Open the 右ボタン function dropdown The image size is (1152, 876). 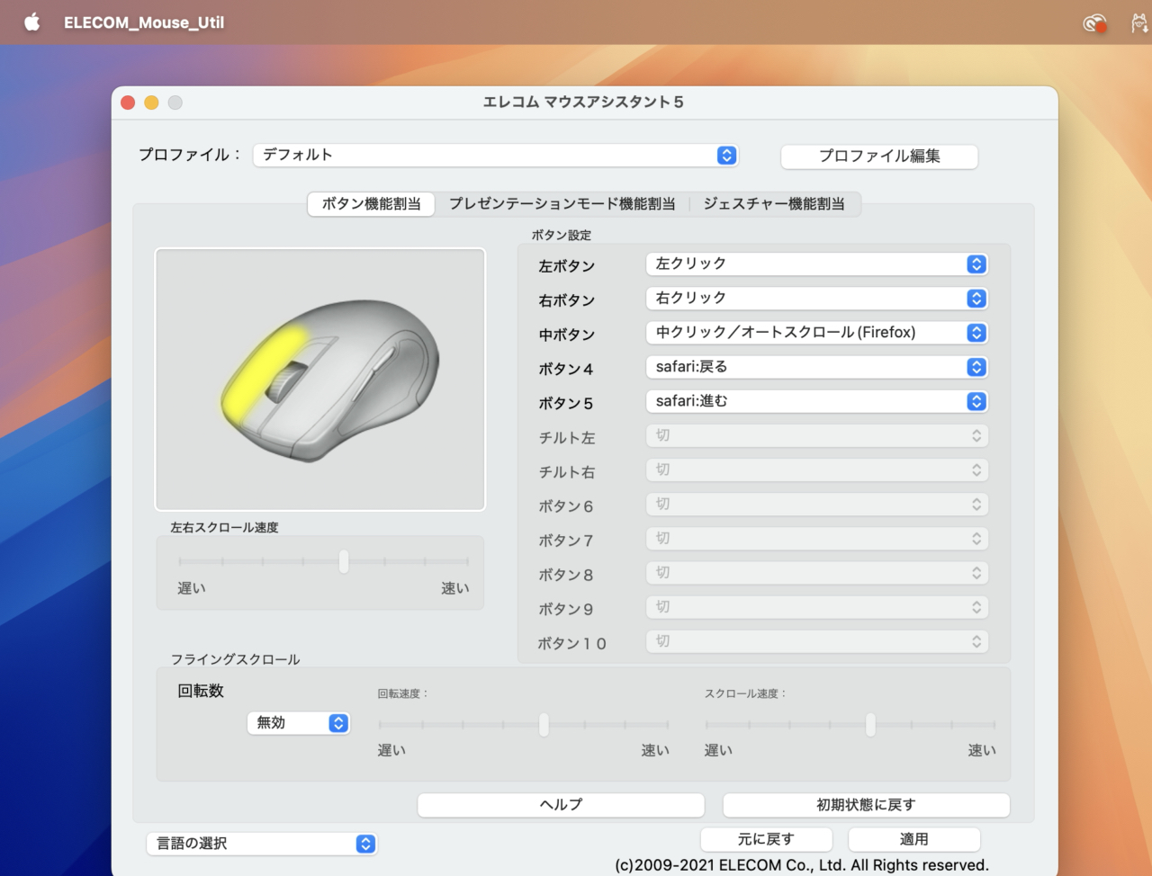(817, 298)
